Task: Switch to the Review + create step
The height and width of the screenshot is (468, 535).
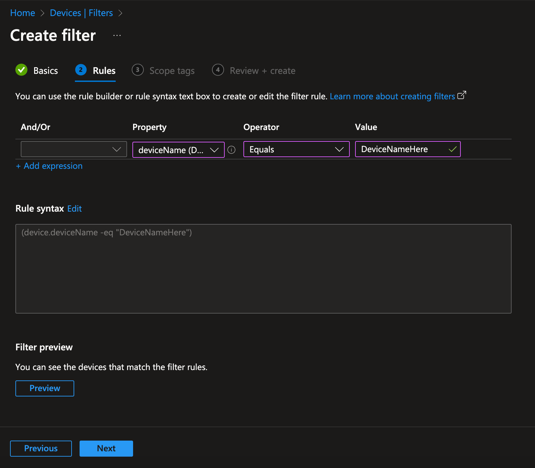Action: point(262,71)
